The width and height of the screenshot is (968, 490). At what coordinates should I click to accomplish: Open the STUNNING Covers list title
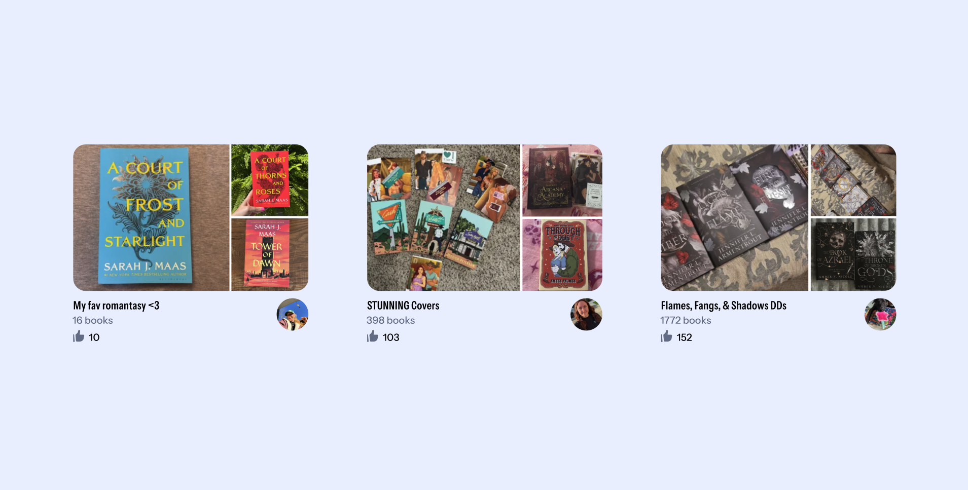403,306
